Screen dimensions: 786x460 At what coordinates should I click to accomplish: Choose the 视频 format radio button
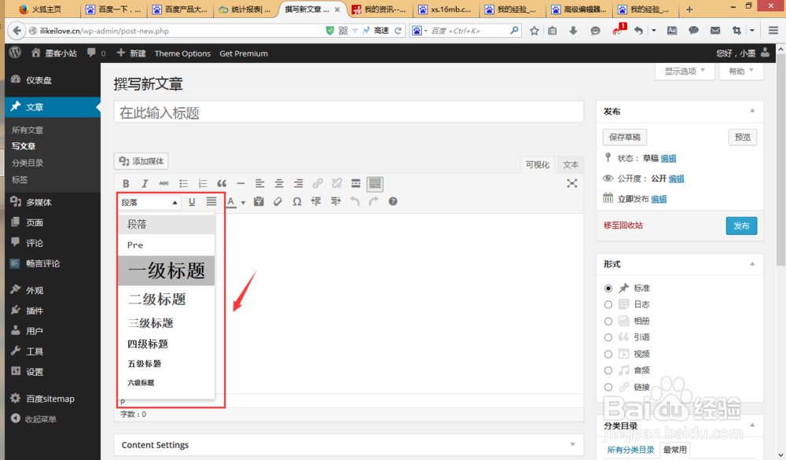[x=608, y=354]
